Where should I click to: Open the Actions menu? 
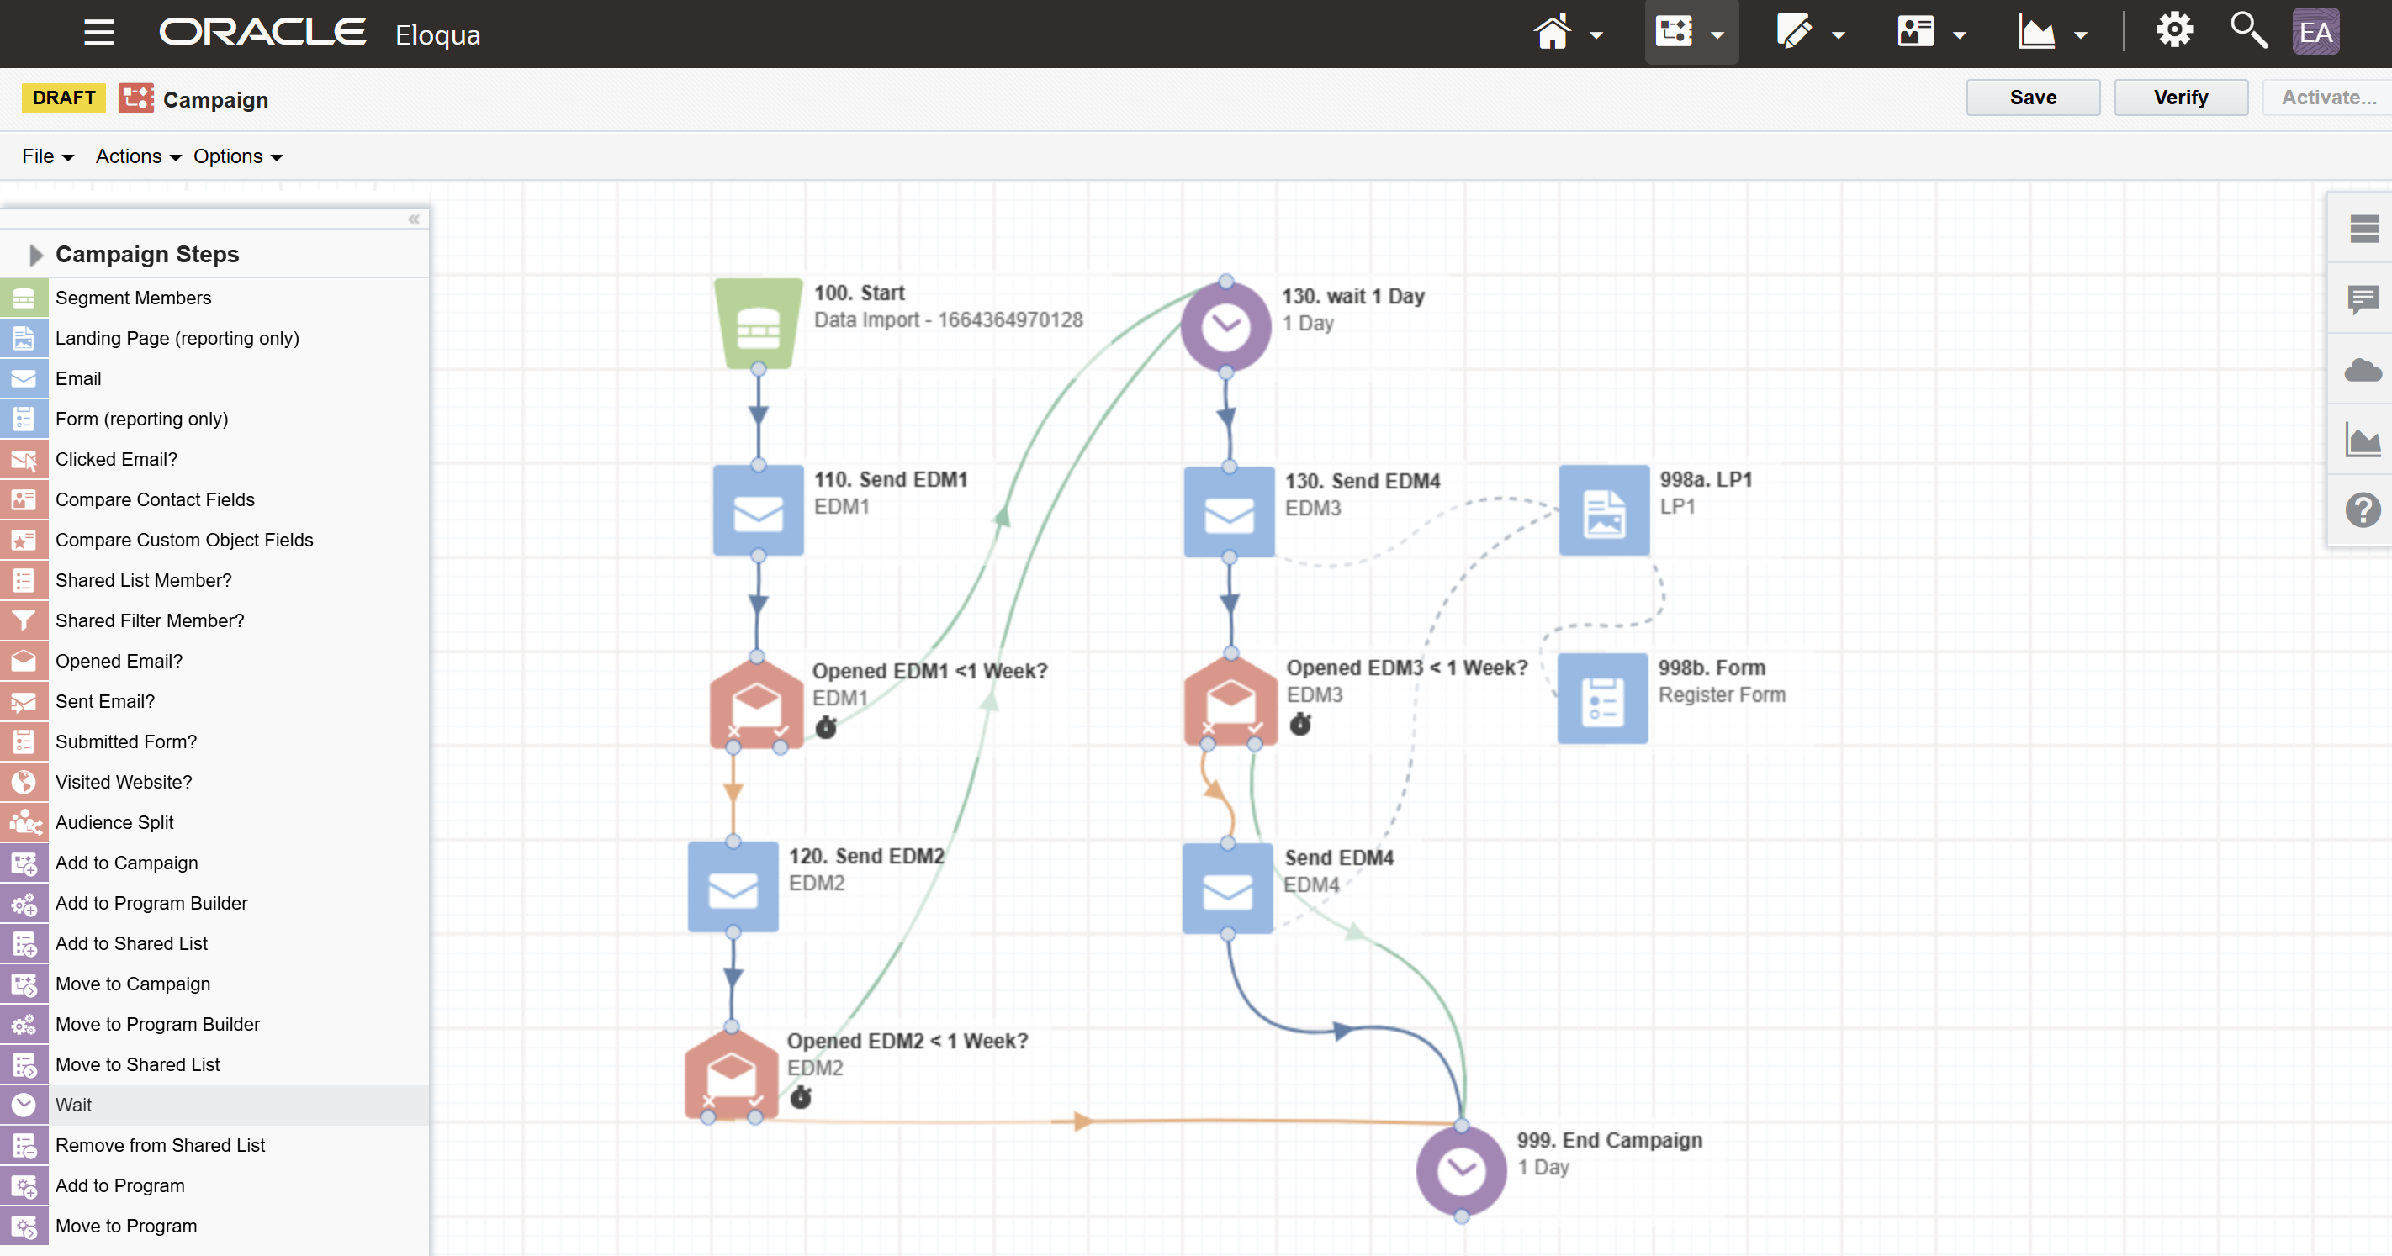(x=139, y=157)
